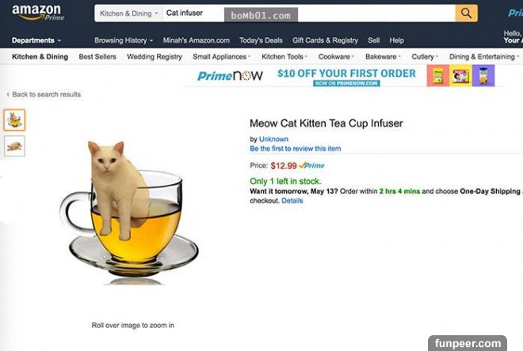Image resolution: width=523 pixels, height=351 pixels.
Task: Open the purple product tile in banner
Action: point(483,76)
